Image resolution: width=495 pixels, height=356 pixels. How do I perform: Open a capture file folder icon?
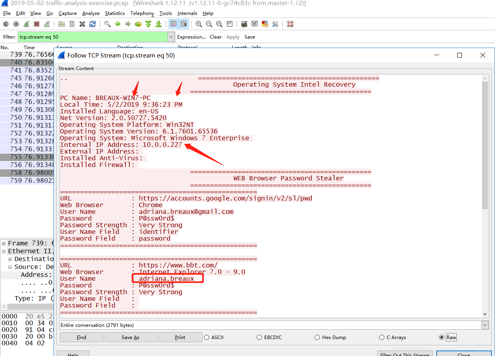[62, 24]
